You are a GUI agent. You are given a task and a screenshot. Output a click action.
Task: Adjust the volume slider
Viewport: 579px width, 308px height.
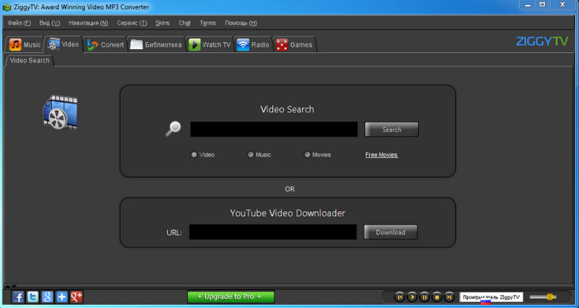click(543, 297)
